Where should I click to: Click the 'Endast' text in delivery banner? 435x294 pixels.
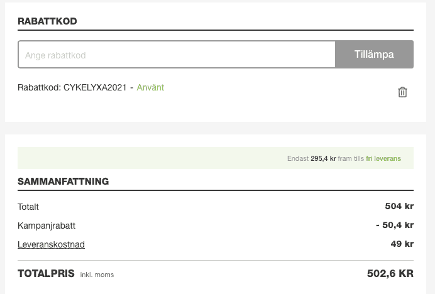click(297, 158)
